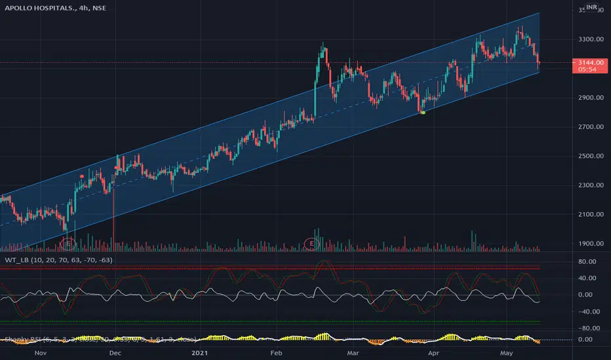This screenshot has width=611, height=360.
Task: Click the 2900.00 price axis label
Action: click(x=591, y=98)
